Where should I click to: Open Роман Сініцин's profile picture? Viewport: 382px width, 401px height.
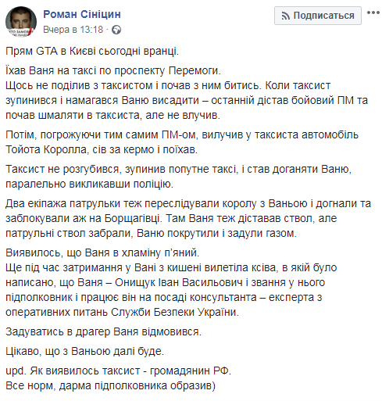pos(21,22)
